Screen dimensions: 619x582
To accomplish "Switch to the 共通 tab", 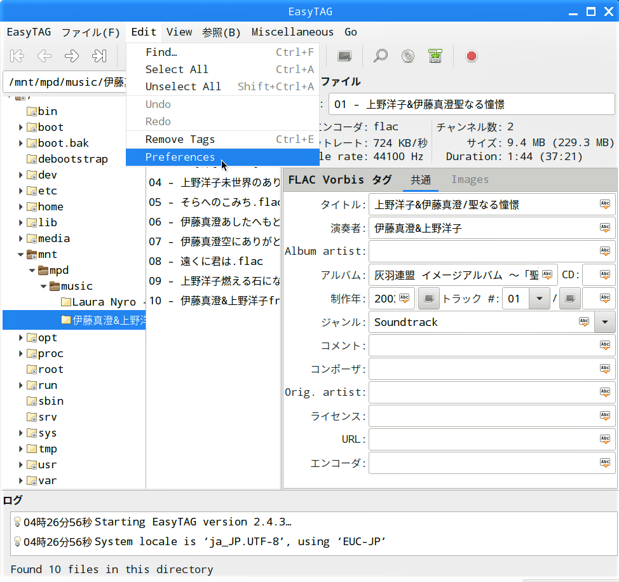I will 421,180.
